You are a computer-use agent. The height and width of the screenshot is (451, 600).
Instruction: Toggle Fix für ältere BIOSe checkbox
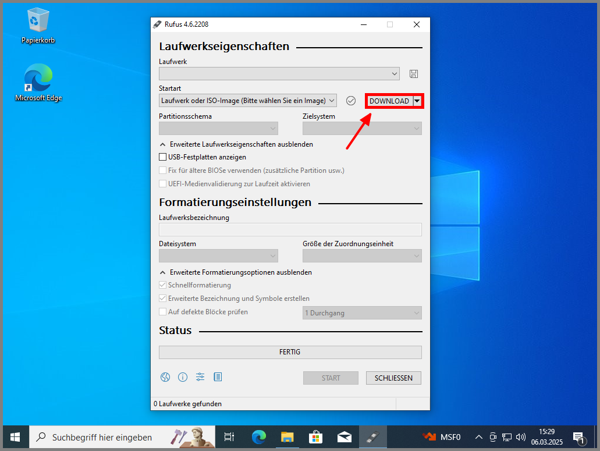tap(162, 171)
